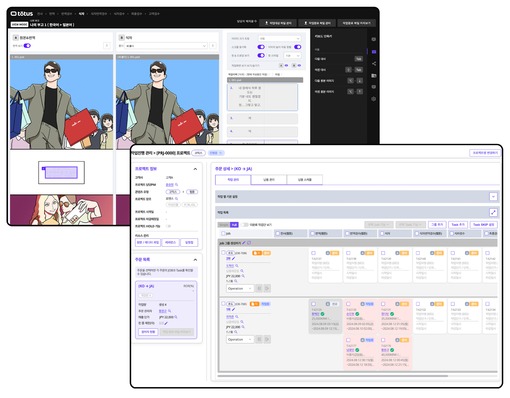Image resolution: width=510 pixels, height=398 pixels.
Task: Open the 핀 스타일 dropdown set to 기본
Action: [292, 56]
